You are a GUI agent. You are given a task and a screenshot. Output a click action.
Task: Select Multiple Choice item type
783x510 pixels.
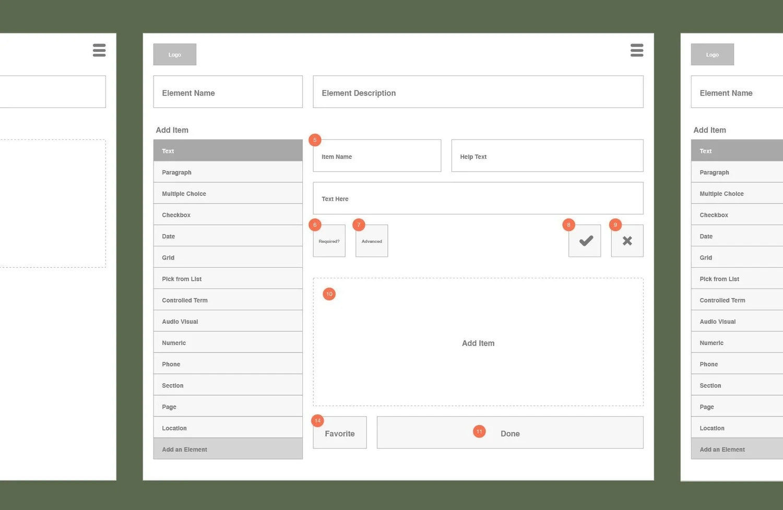(x=228, y=193)
